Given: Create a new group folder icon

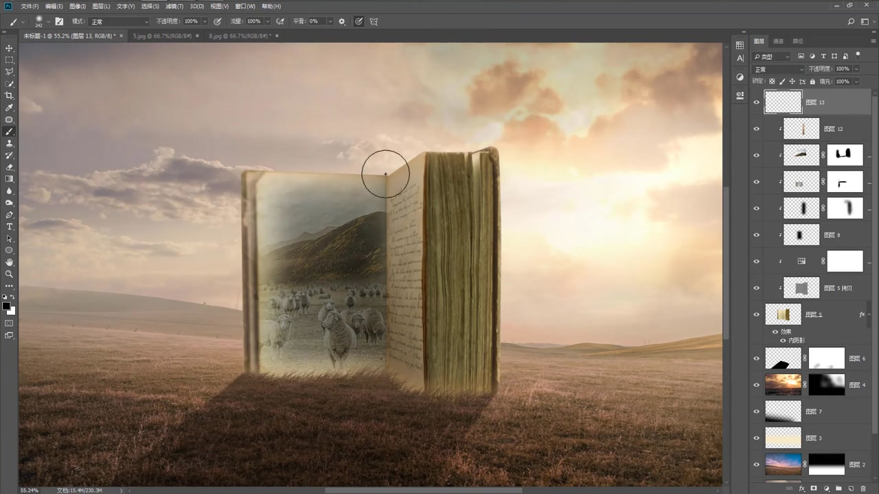Looking at the screenshot, I should [838, 489].
